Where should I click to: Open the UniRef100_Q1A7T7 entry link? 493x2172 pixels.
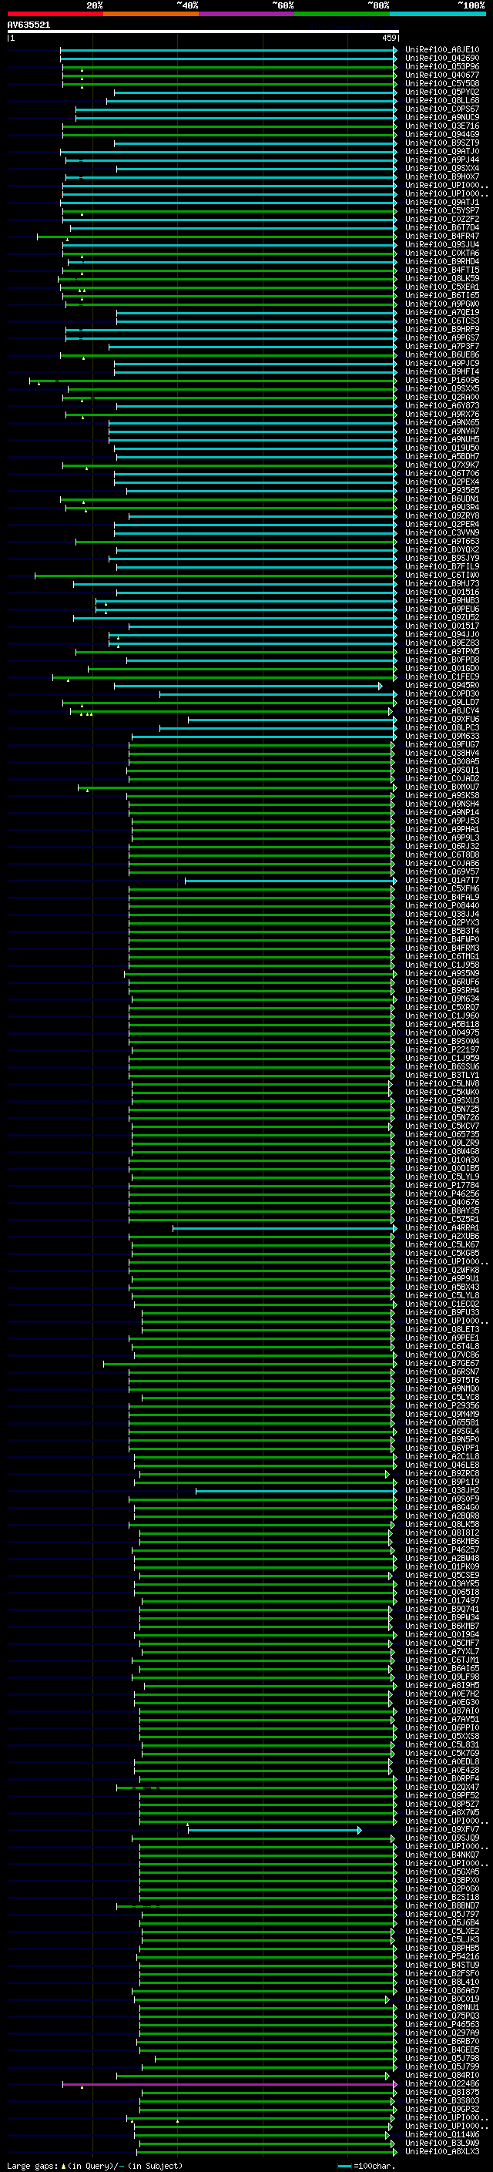[x=441, y=880]
